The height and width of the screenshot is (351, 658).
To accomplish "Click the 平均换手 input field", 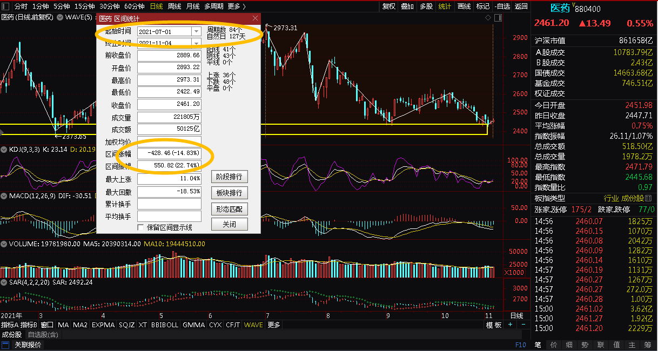I will (x=169, y=217).
